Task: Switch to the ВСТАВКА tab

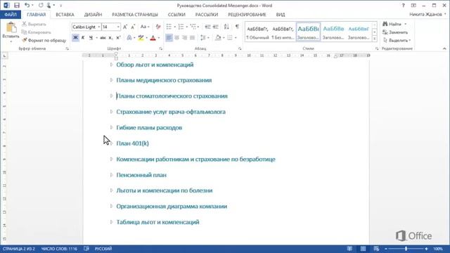Action: coord(65,14)
